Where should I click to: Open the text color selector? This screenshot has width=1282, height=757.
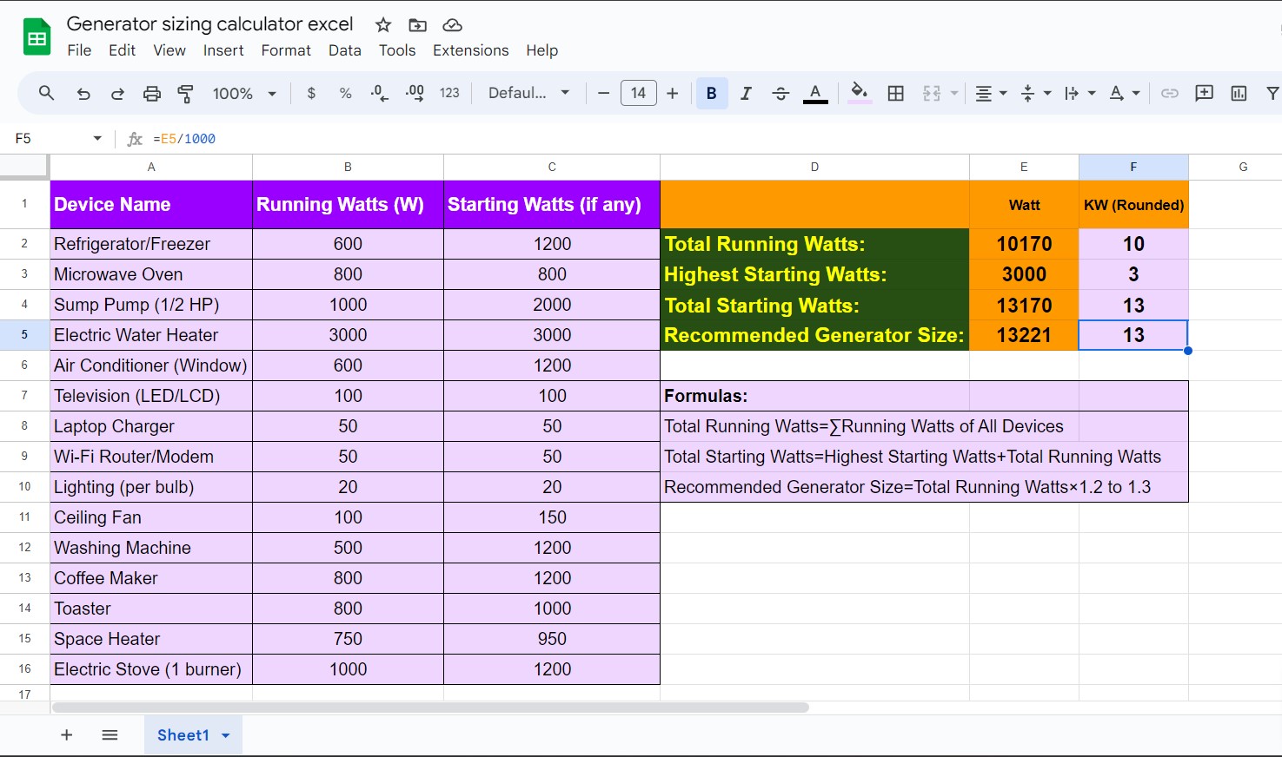pos(814,93)
